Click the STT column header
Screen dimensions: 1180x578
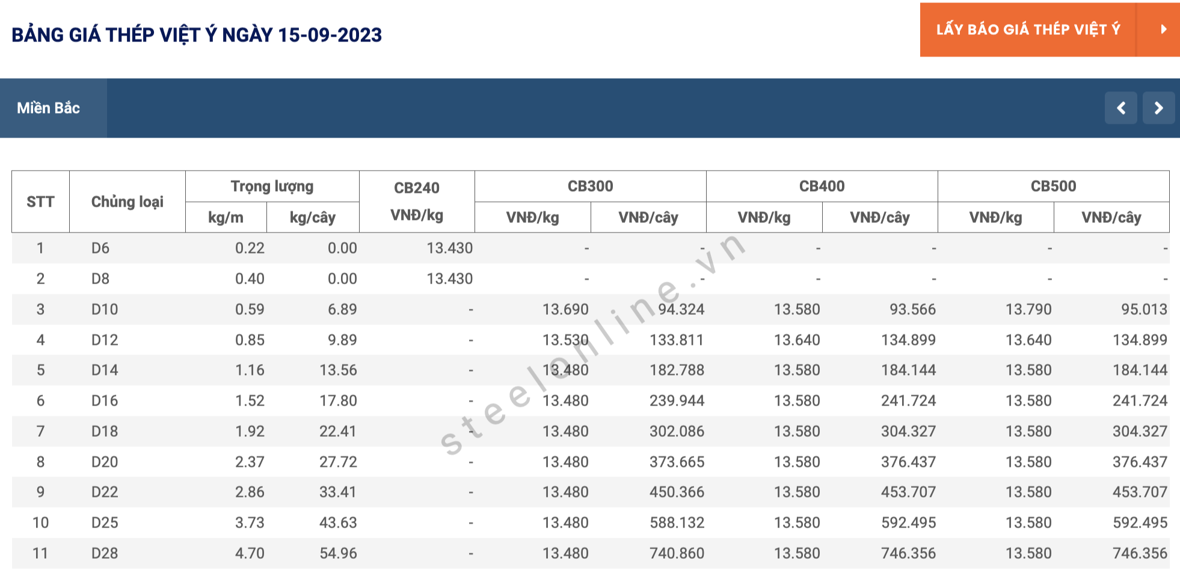pyautogui.click(x=40, y=202)
